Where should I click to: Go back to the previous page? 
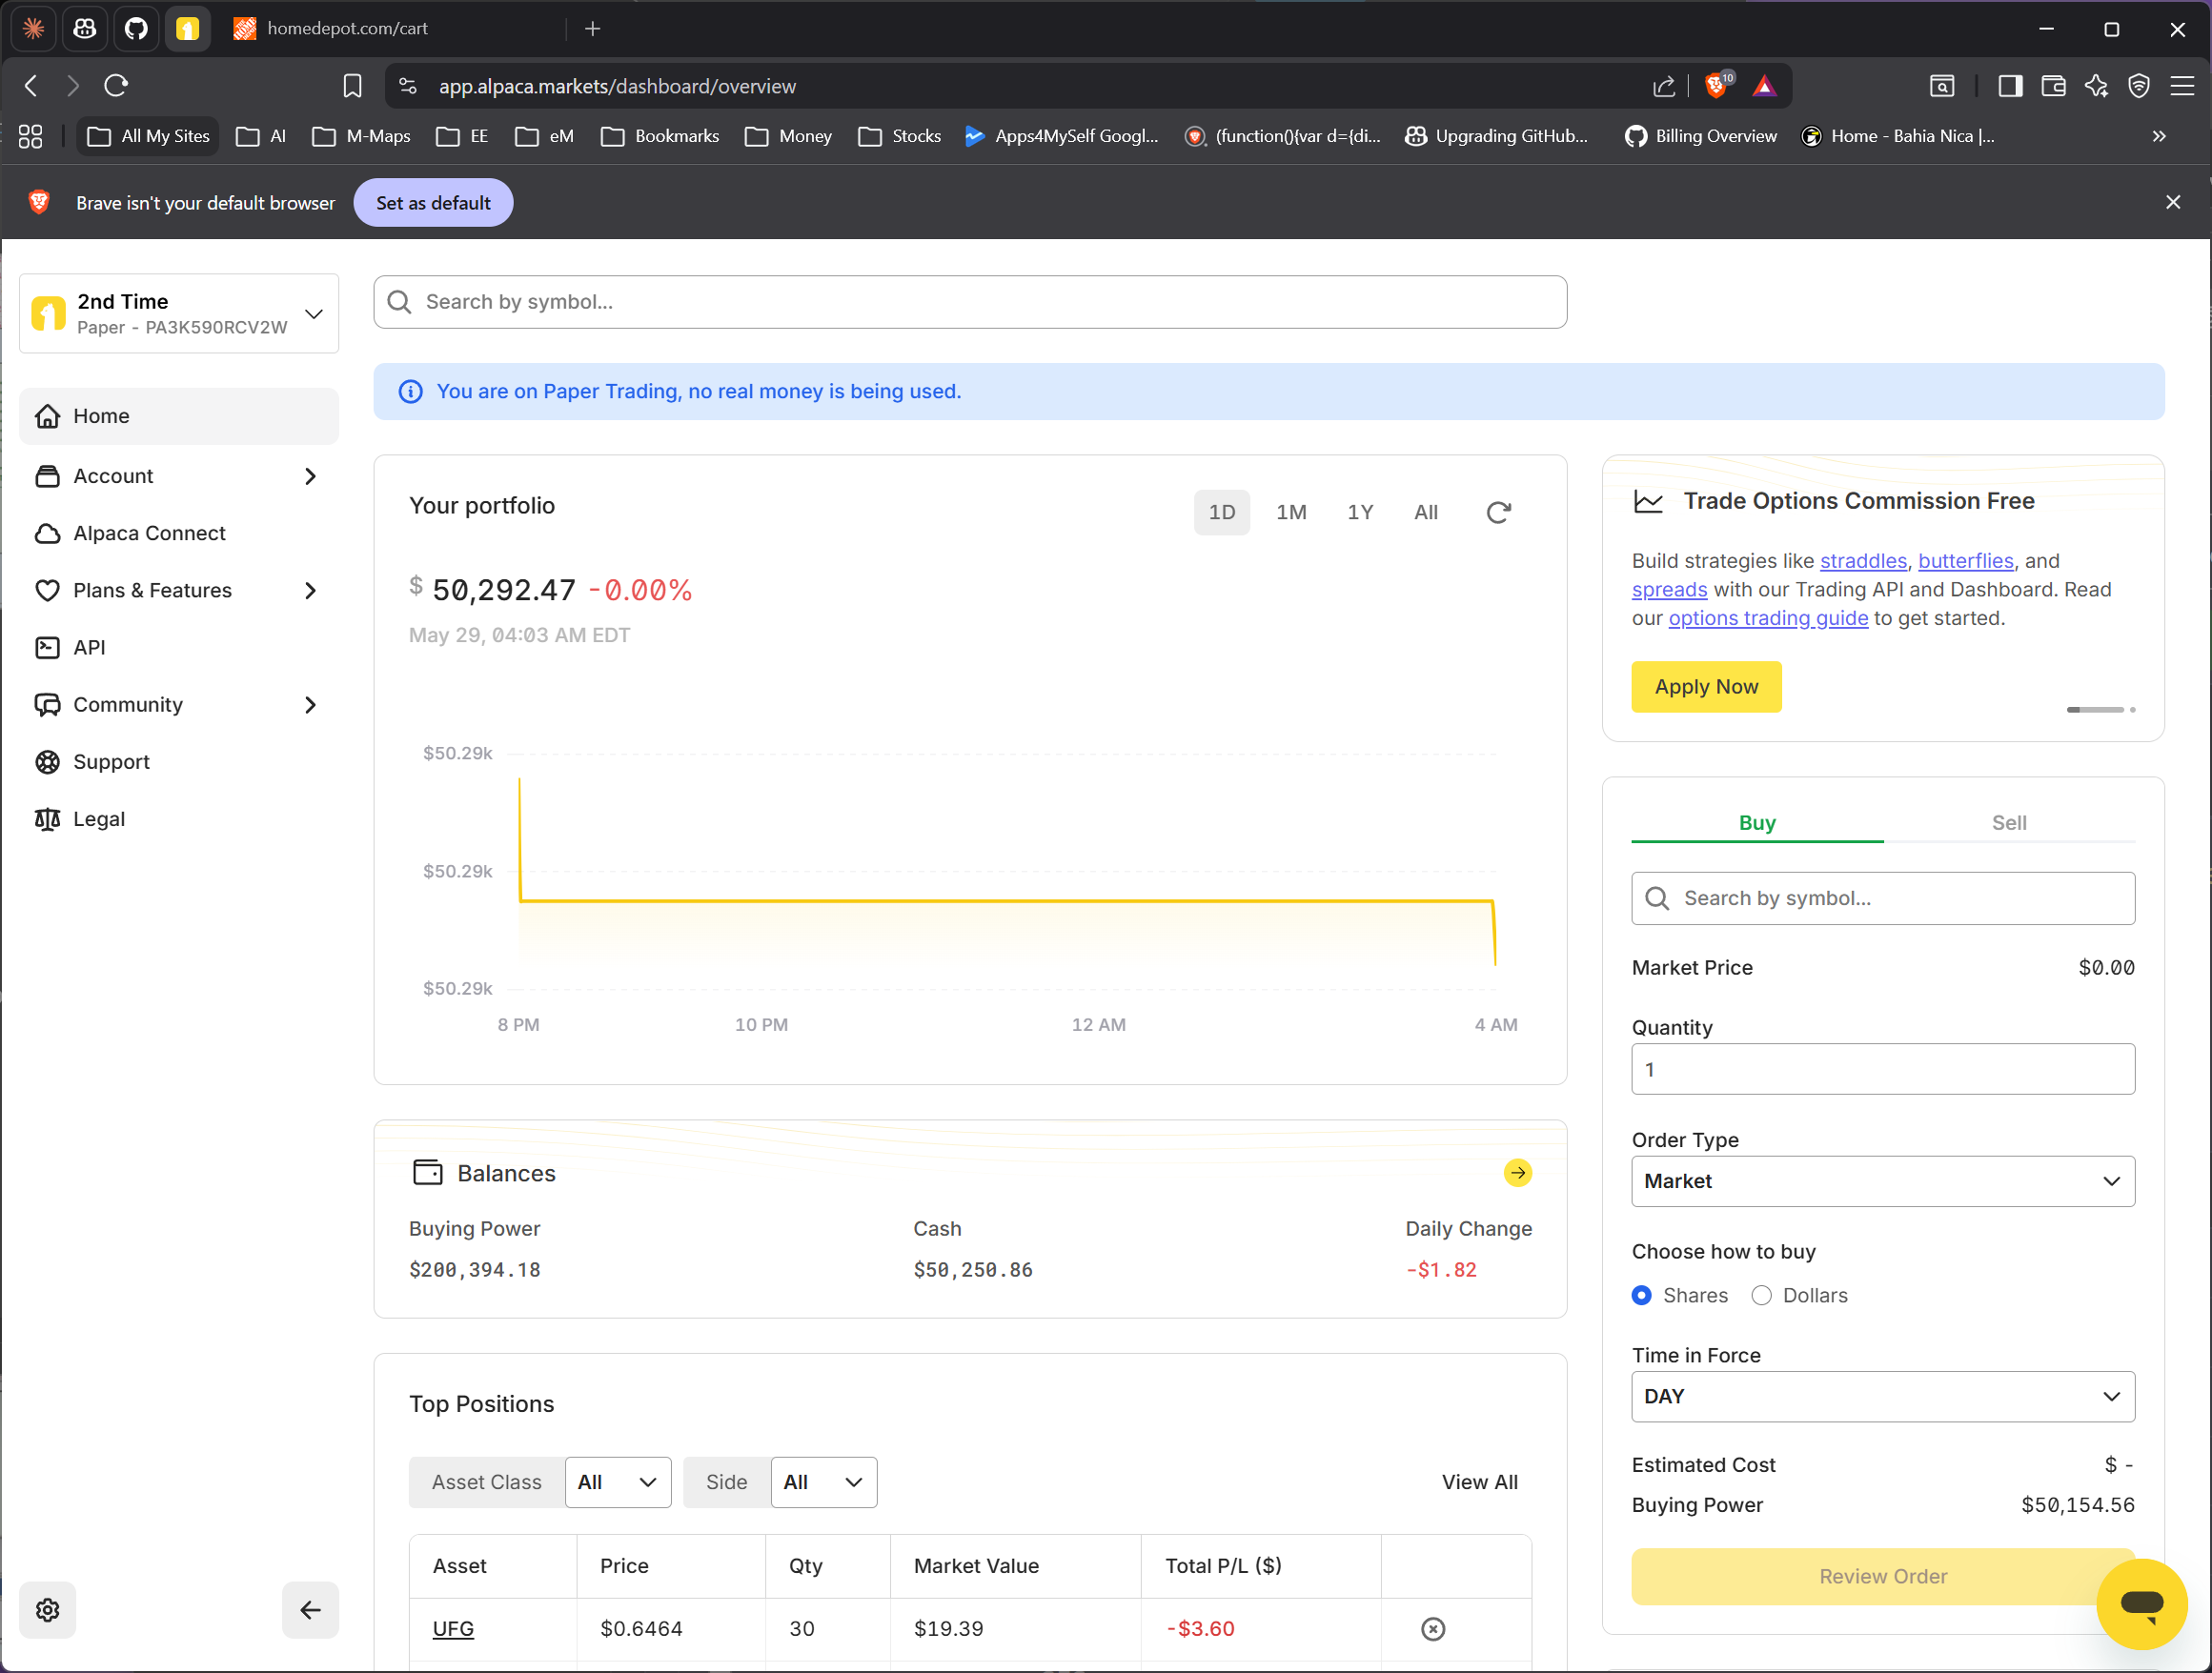(31, 86)
